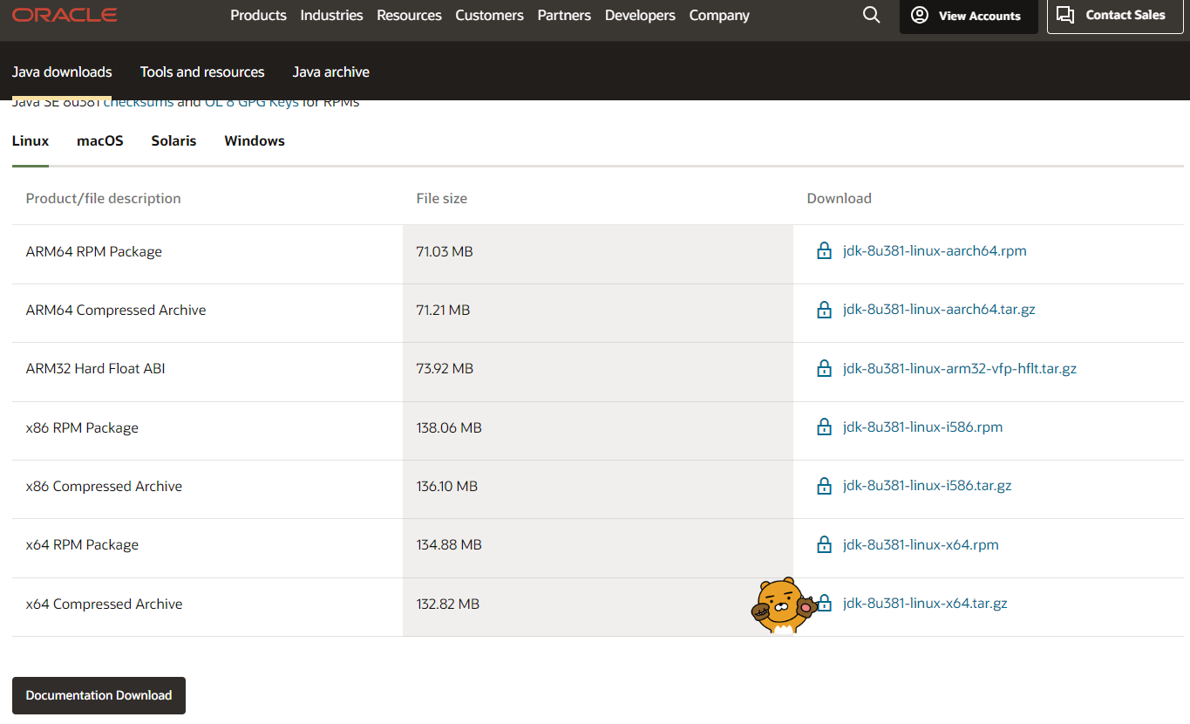The image size is (1190, 724).
Task: Download jdk-8u381-linux-x64.tar.gz
Action: (x=925, y=604)
